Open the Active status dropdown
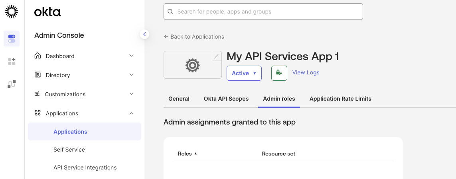This screenshot has height=179, width=456. click(x=244, y=73)
